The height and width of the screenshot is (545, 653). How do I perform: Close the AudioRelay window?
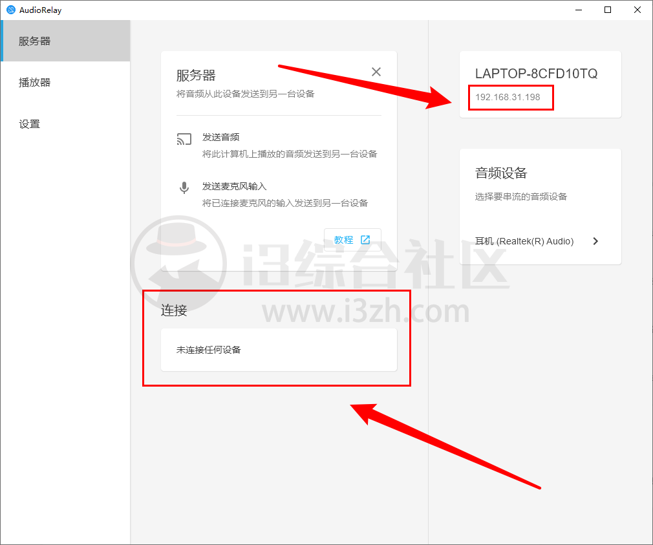click(637, 10)
